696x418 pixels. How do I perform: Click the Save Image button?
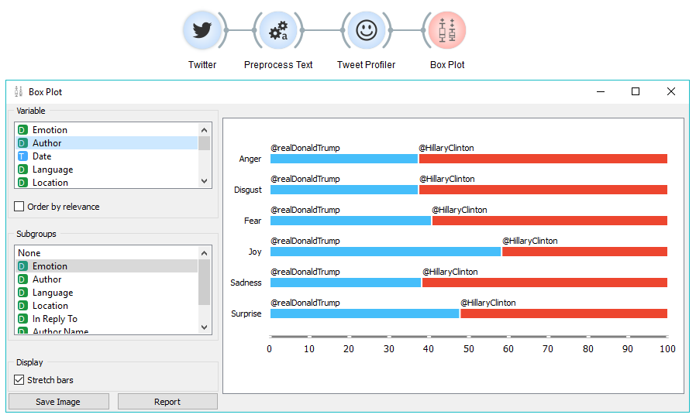[58, 402]
